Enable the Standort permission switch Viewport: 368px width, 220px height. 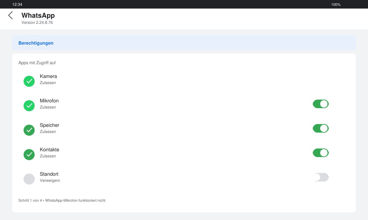321,177
